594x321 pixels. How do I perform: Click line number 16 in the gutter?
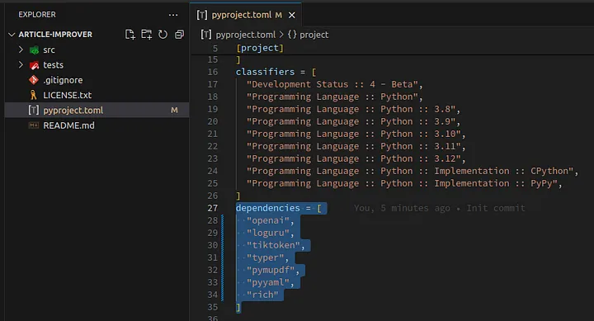(213, 72)
